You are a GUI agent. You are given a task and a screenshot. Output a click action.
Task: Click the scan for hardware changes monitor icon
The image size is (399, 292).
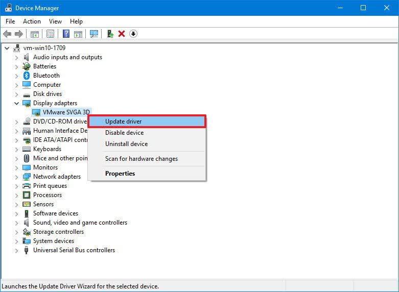tap(94, 34)
